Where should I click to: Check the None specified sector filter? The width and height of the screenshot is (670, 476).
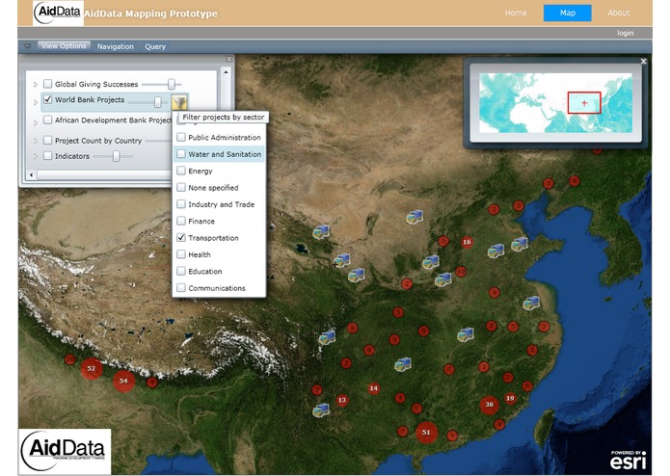click(x=181, y=187)
